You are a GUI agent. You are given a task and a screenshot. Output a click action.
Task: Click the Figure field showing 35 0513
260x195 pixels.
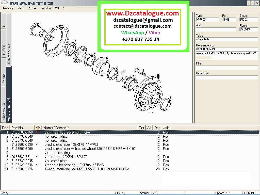coord(249,29)
